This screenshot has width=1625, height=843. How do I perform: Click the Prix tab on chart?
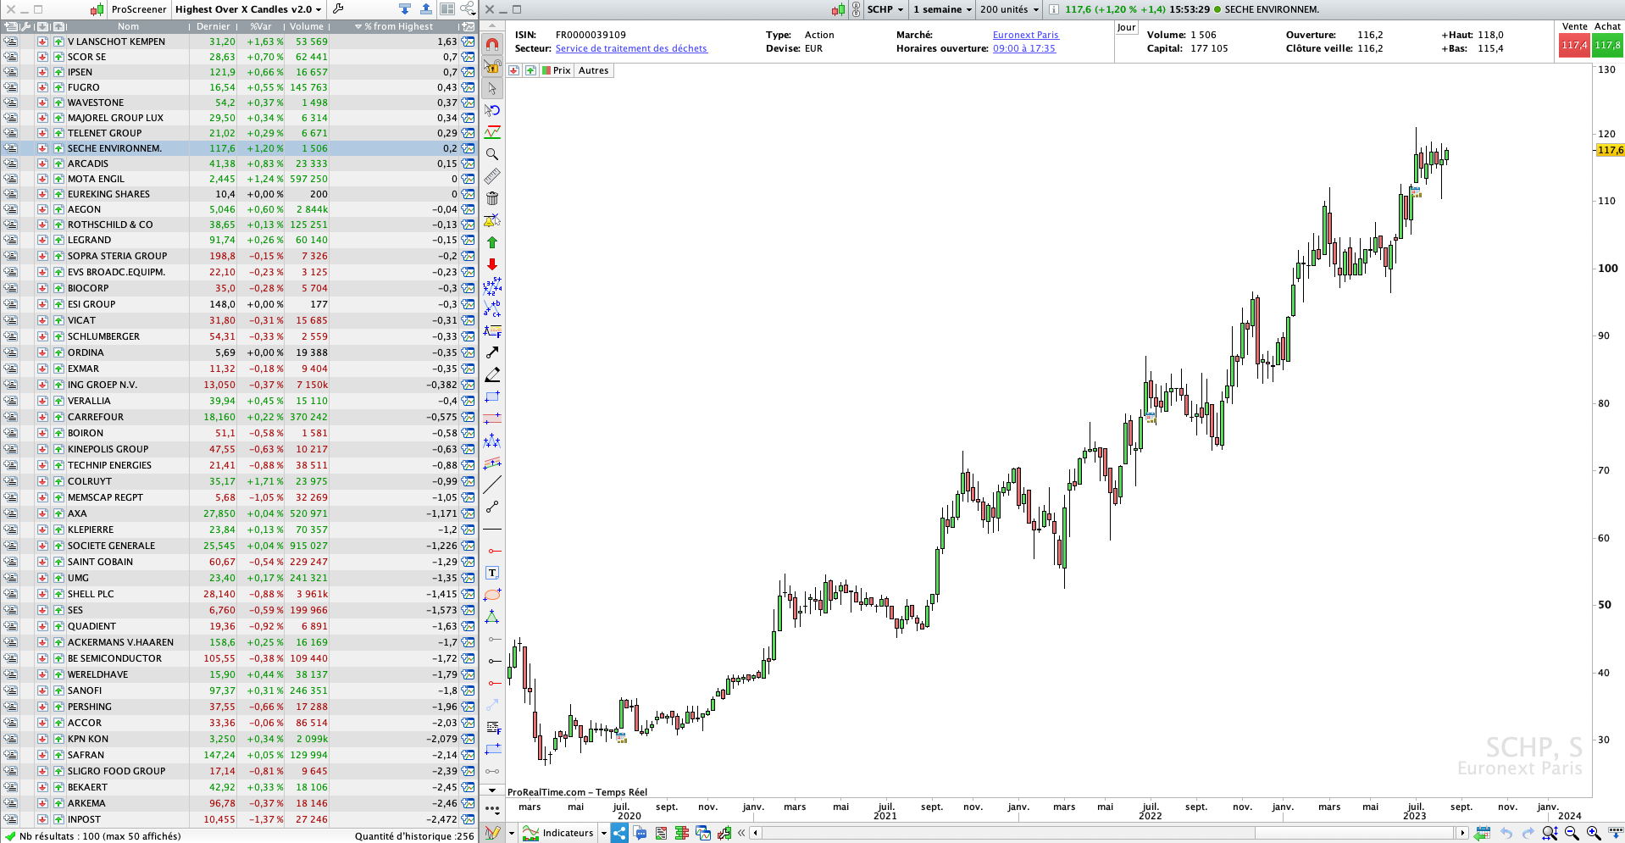[557, 70]
